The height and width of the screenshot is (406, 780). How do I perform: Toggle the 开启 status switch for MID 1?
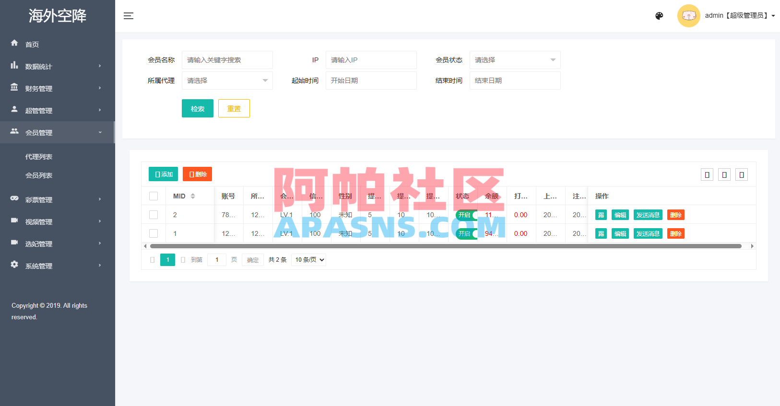[x=467, y=233]
